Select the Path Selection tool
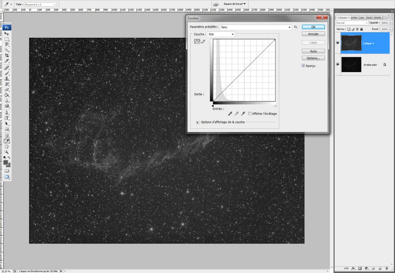Screen dimensions: 395x273 point(7,123)
